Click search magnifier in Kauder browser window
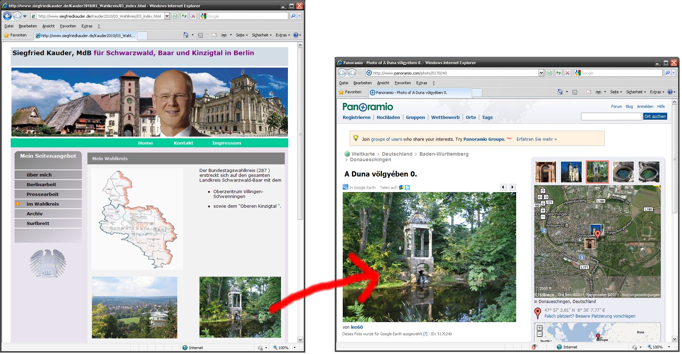The width and height of the screenshot is (682, 354). [293, 16]
